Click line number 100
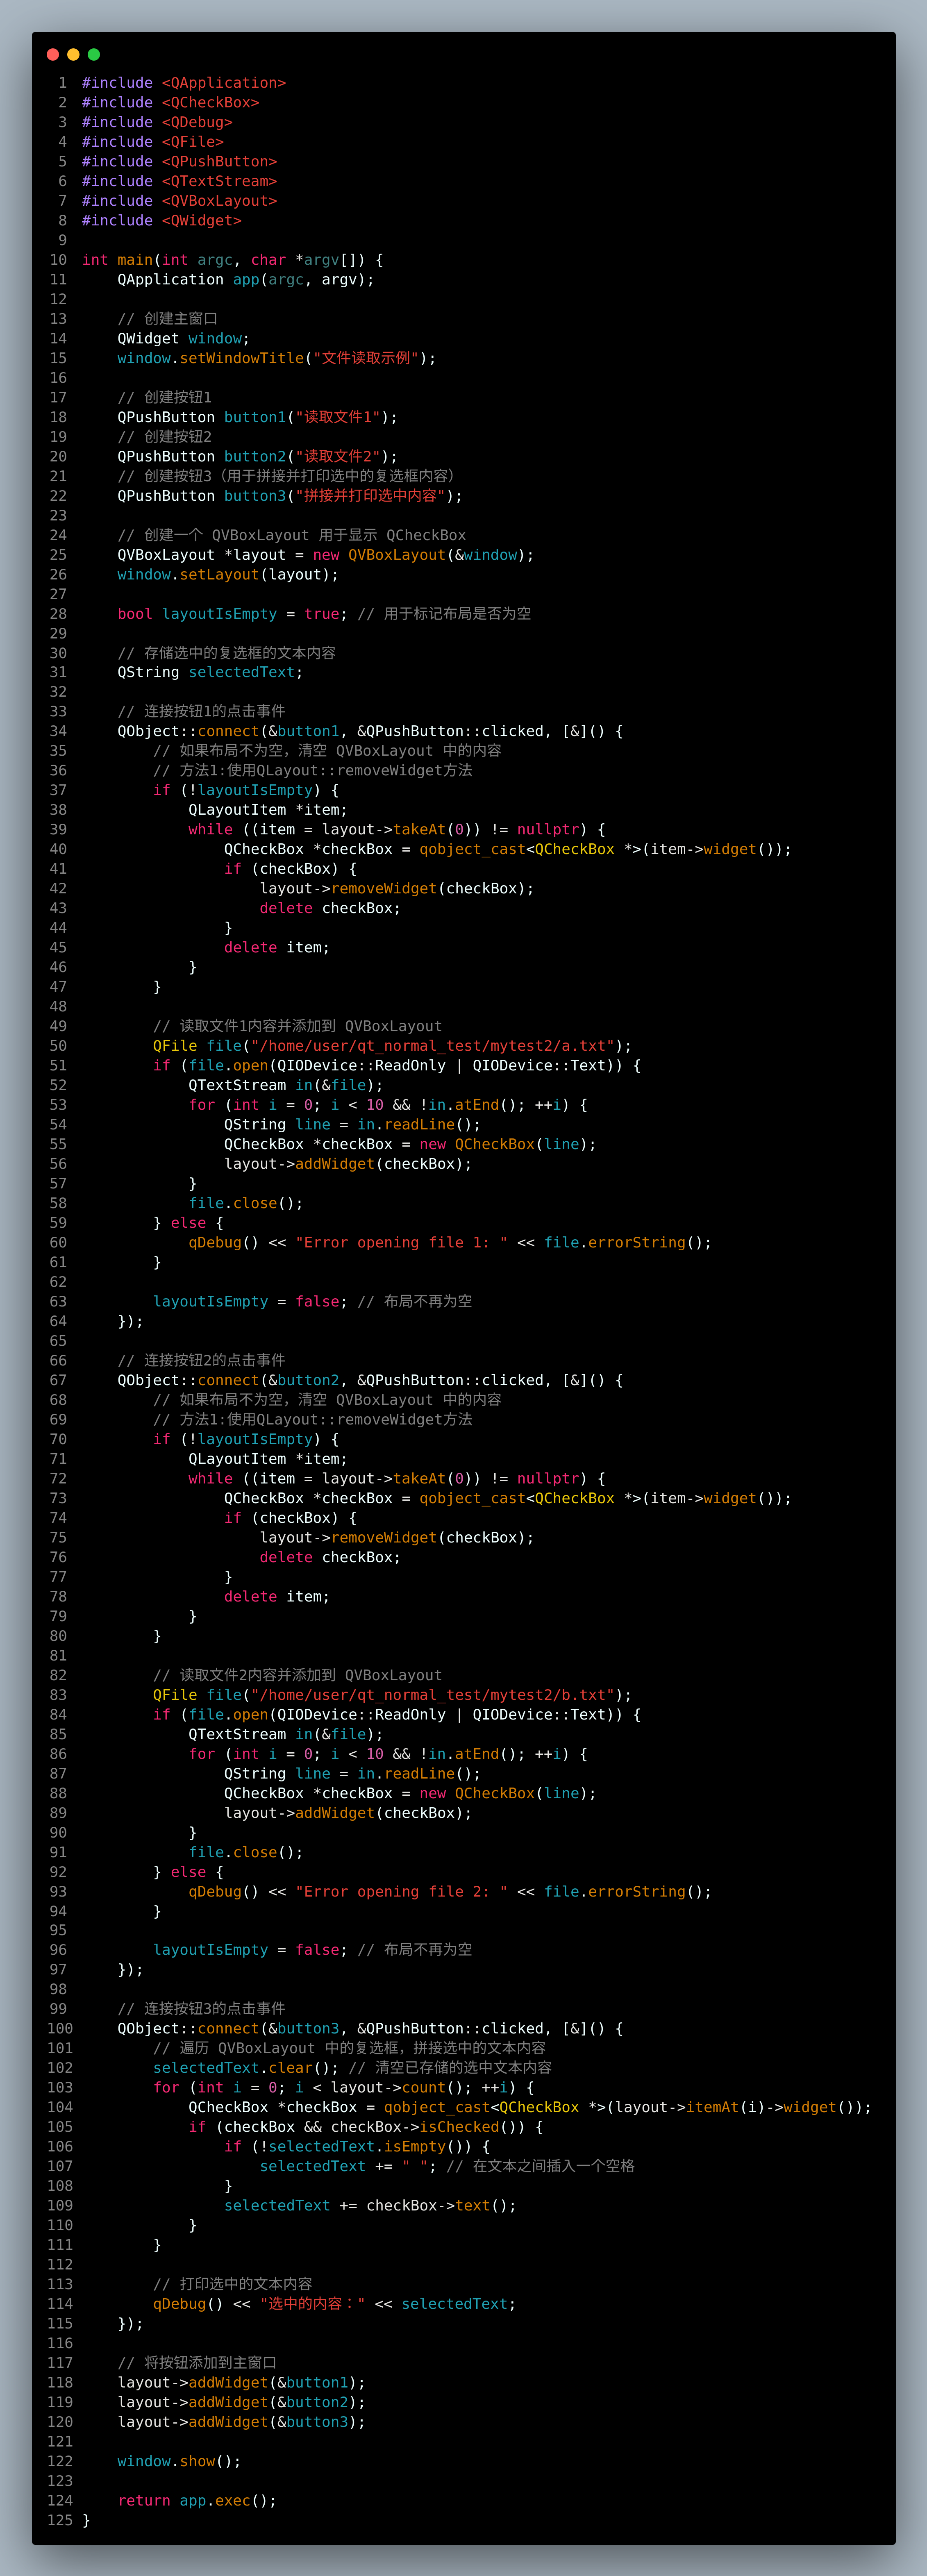 coord(60,2029)
